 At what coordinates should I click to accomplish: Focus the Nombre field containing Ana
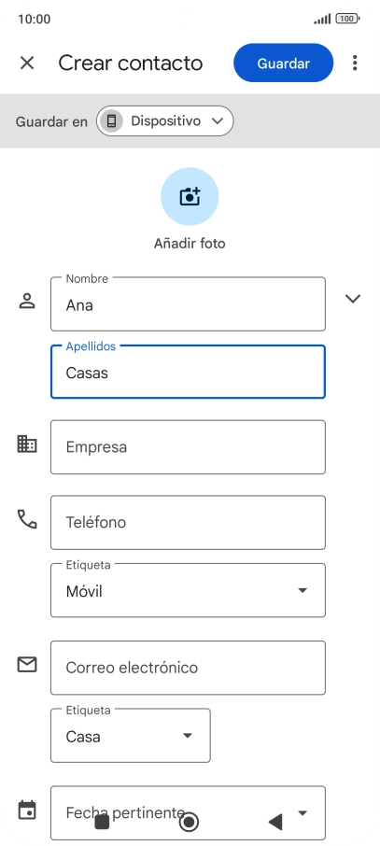click(188, 304)
